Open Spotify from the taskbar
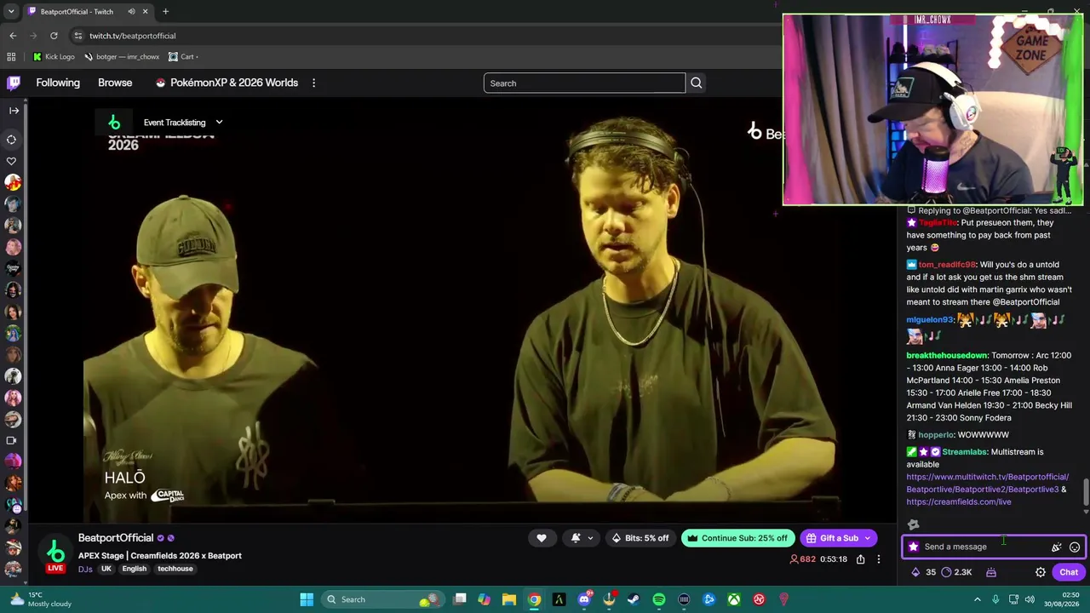The width and height of the screenshot is (1090, 613). pos(658,599)
